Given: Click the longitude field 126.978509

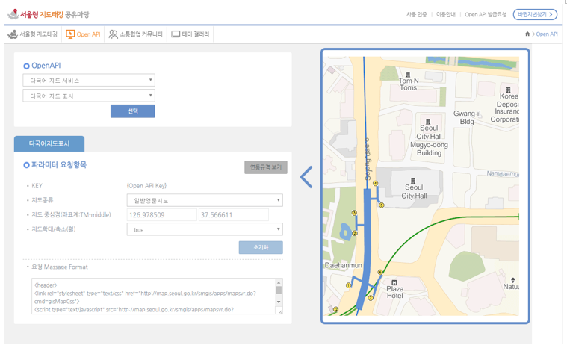Looking at the screenshot, I should [x=161, y=215].
